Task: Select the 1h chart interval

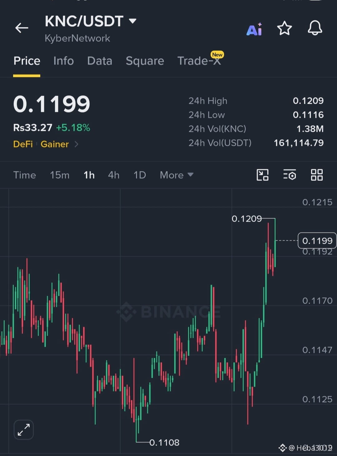Action: [x=89, y=175]
